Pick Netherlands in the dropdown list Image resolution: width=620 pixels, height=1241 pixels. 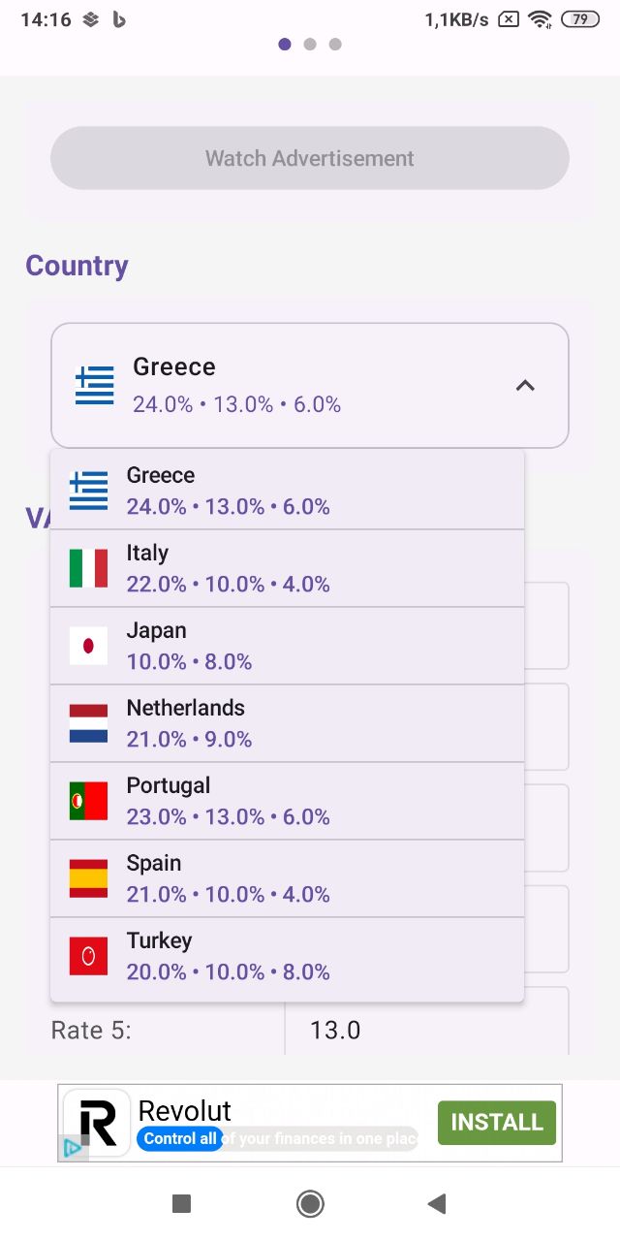pos(287,723)
